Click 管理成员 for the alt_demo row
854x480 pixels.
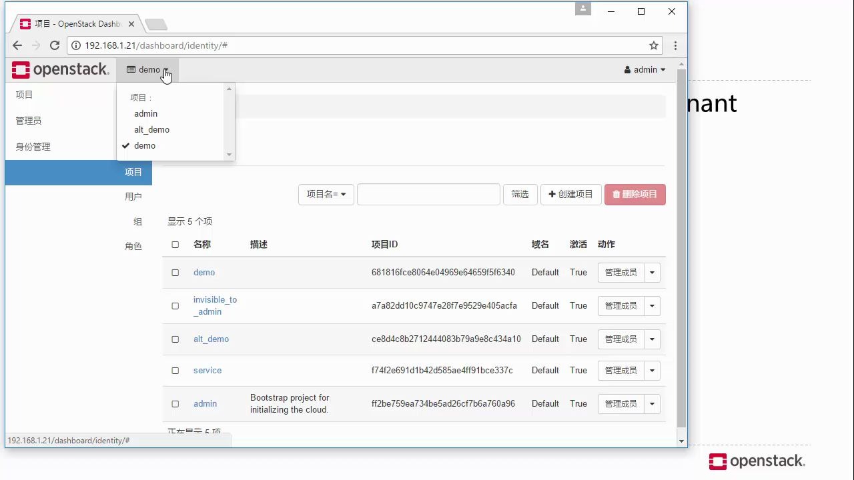[620, 339]
